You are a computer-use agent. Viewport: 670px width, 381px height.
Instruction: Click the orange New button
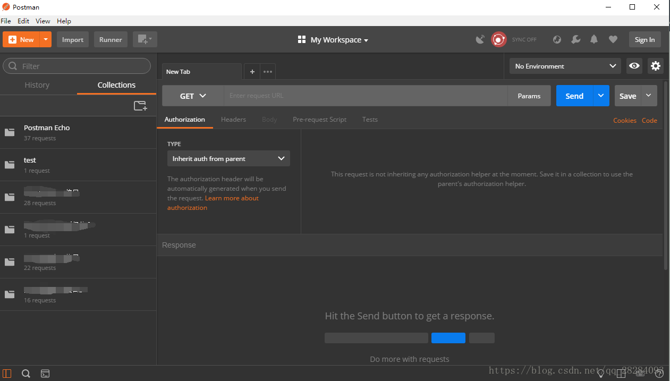21,40
